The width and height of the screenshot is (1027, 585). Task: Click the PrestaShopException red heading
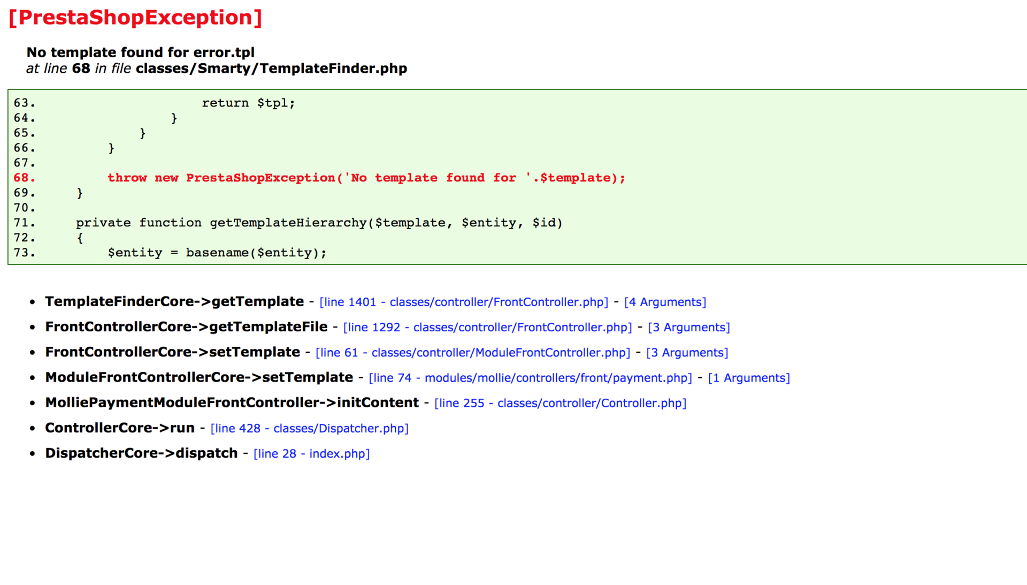click(135, 18)
